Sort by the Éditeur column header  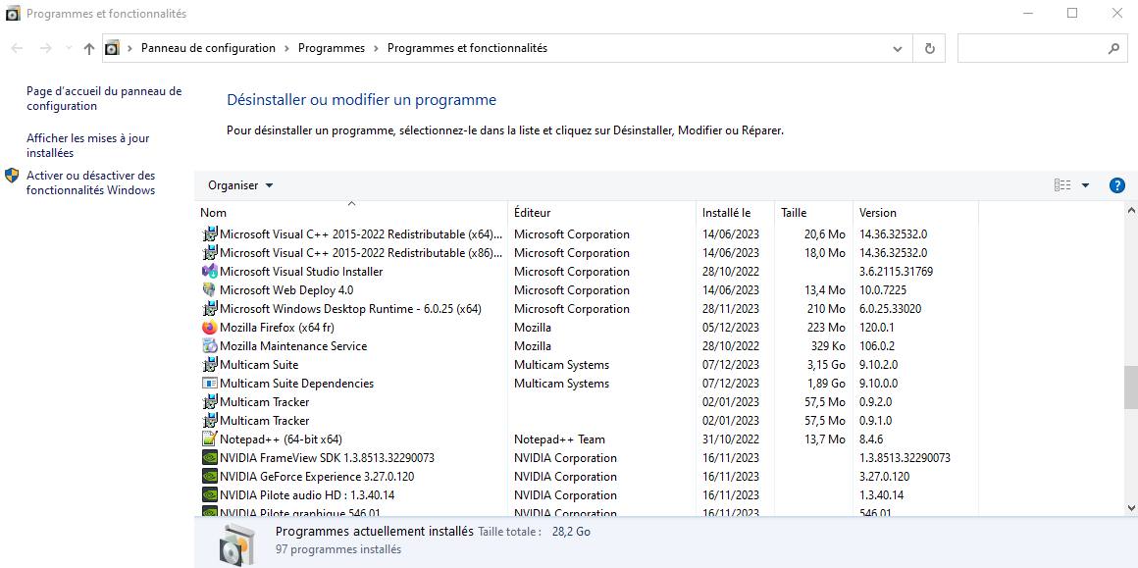point(601,213)
